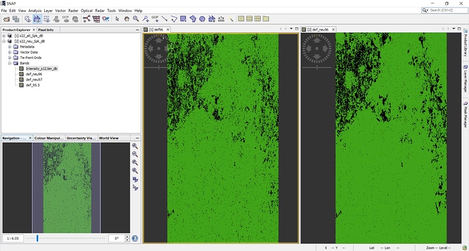
Task: Collapse the Bands folder
Action: pyautogui.click(x=10, y=63)
